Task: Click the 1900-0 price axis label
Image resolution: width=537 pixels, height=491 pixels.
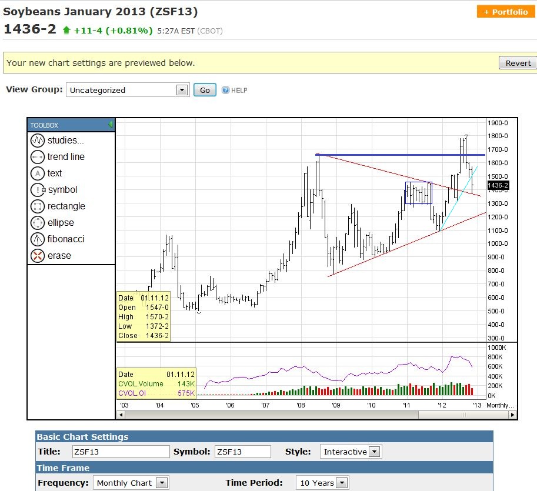Action: tap(498, 123)
